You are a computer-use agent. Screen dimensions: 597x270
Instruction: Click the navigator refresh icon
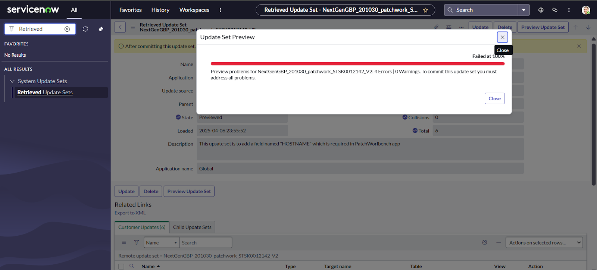click(85, 29)
